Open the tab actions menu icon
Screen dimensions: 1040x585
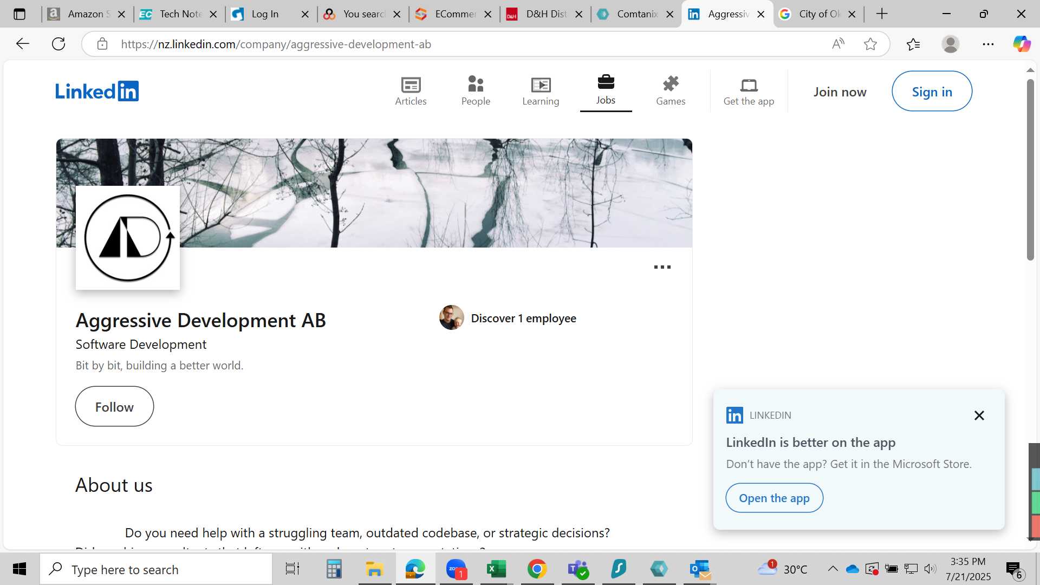point(19,14)
